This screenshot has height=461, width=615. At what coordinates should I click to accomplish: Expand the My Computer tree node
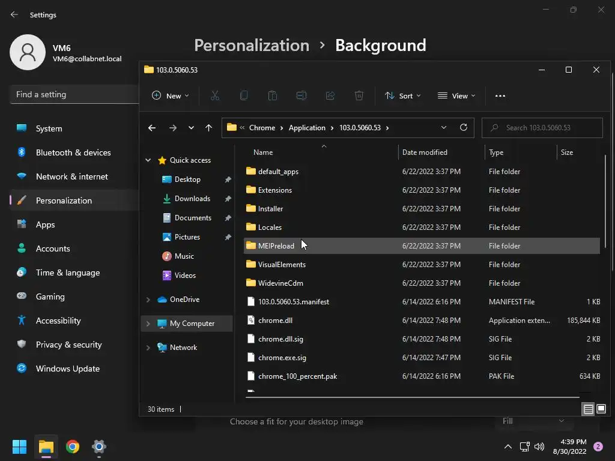tap(148, 324)
